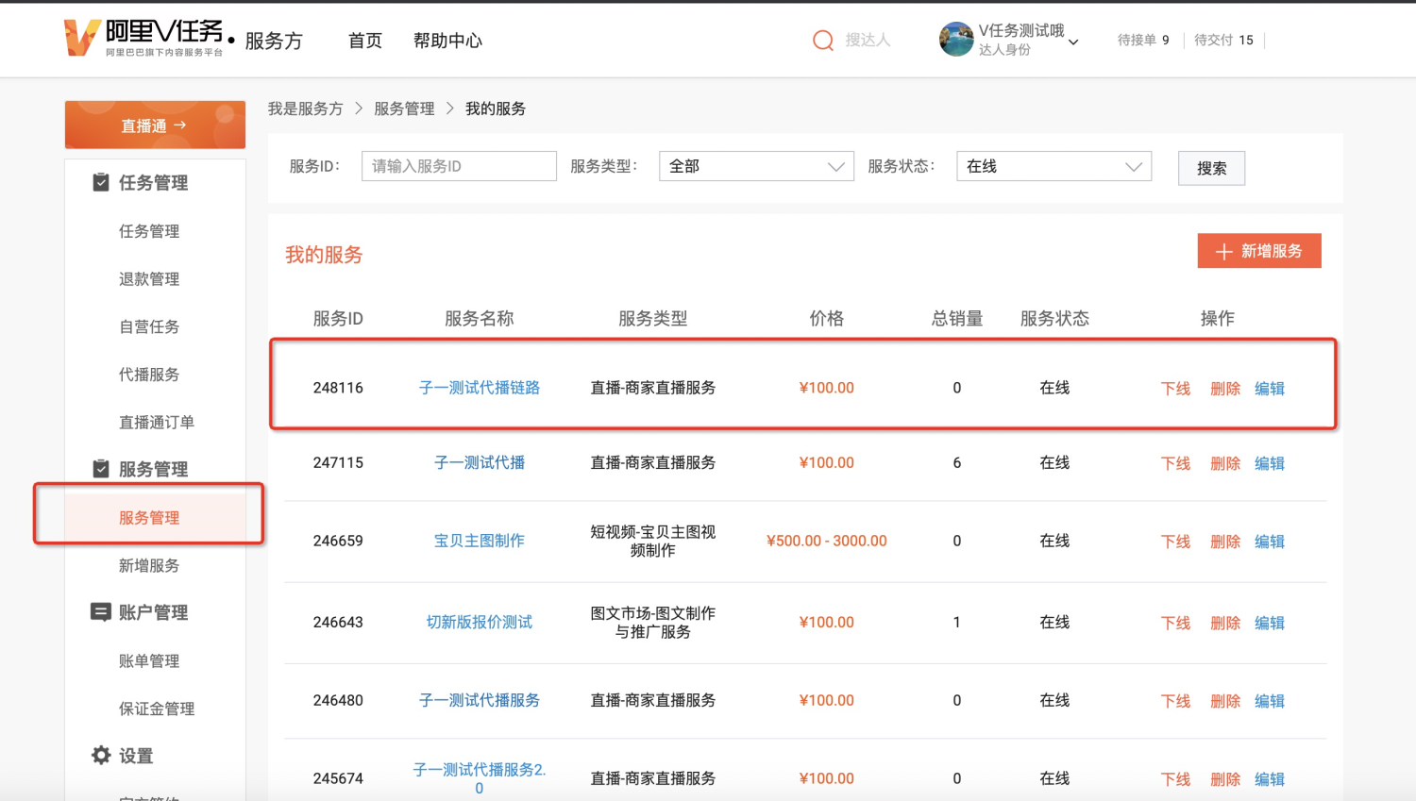Open service 子一测试代播服务2.0
Screen dimensions: 1416x801
[x=480, y=778]
